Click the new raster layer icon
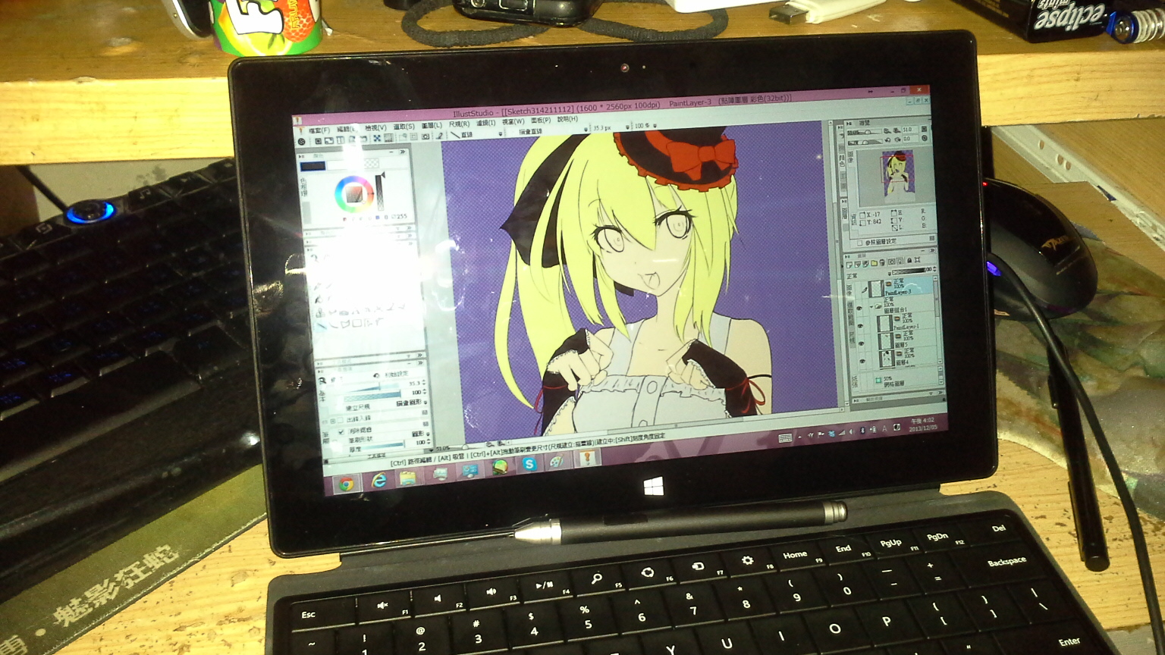The height and width of the screenshot is (655, 1165). click(849, 263)
